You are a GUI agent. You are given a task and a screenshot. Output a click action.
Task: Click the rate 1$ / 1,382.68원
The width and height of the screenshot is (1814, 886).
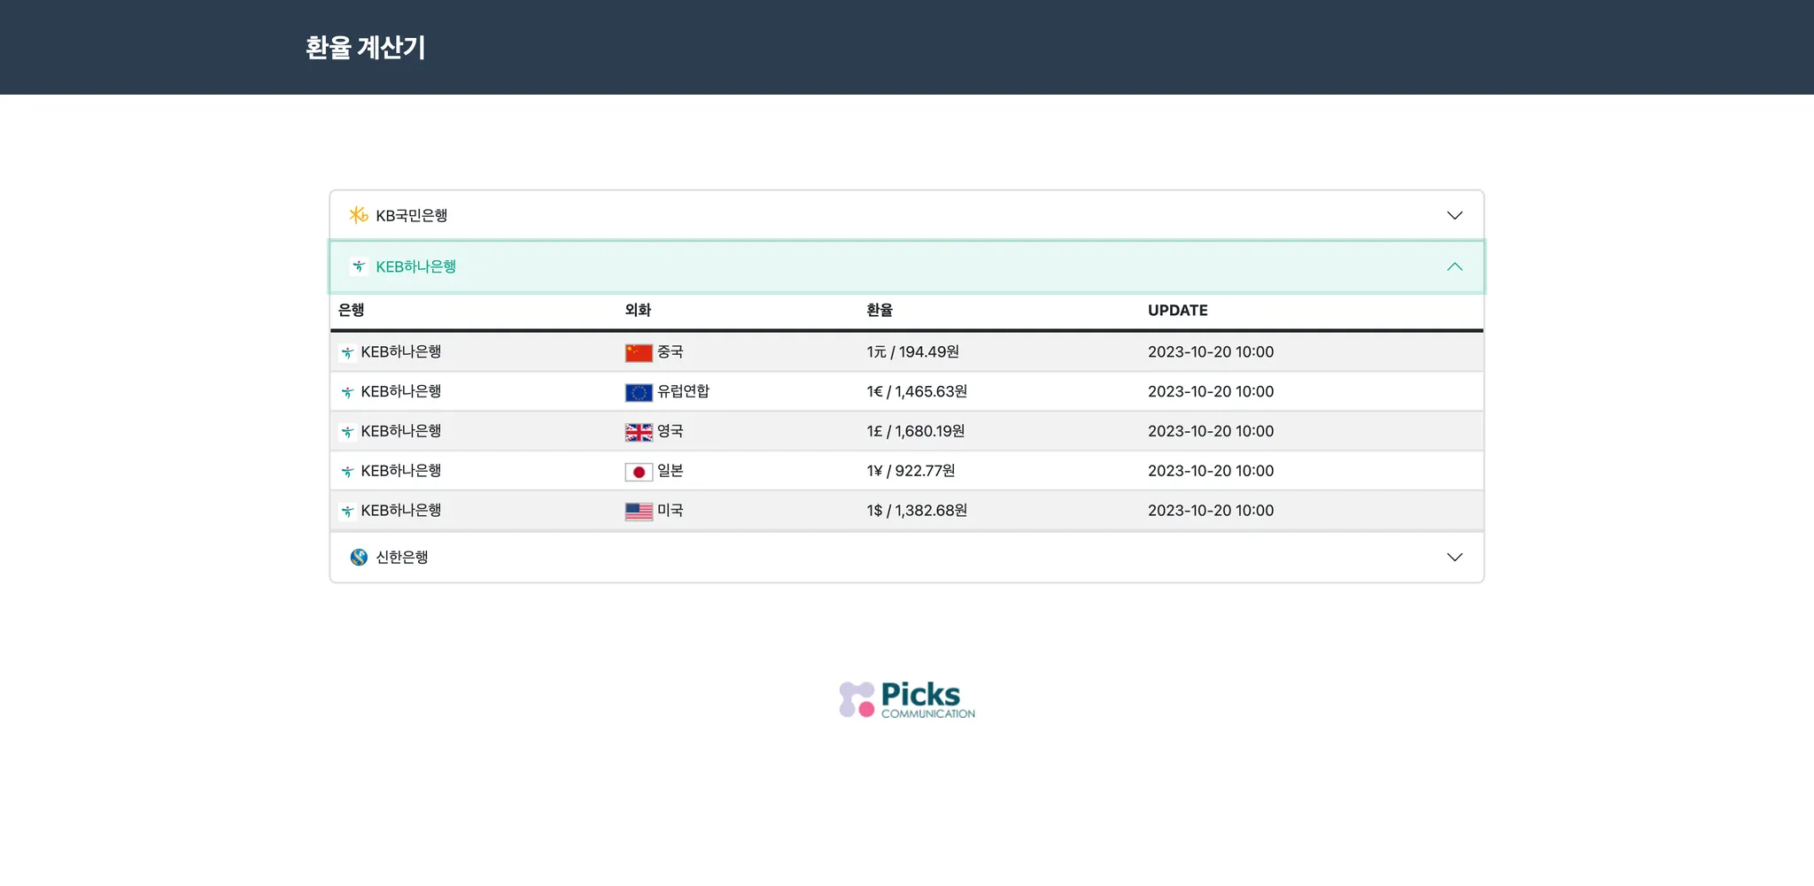tap(917, 511)
